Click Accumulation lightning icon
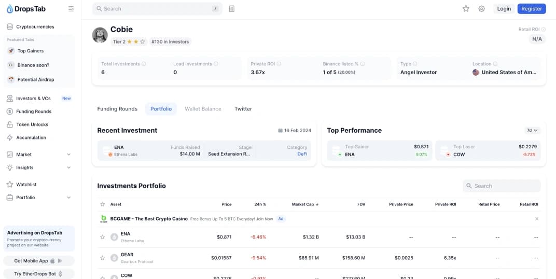 [10, 137]
